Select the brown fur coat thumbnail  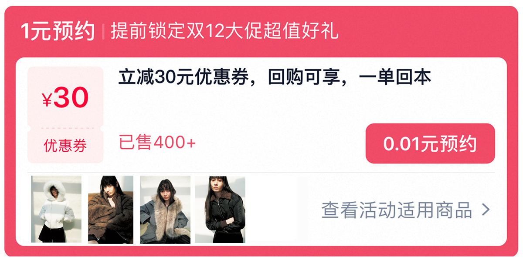[111, 209]
